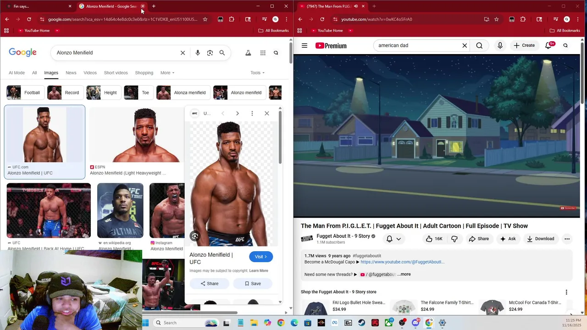Go to YouTube Premium home logo
The width and height of the screenshot is (587, 330).
(331, 45)
